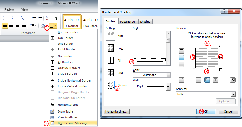This screenshot has width=242, height=127.
Task: Click the Shading paint bucket icon
Action: 43,26
